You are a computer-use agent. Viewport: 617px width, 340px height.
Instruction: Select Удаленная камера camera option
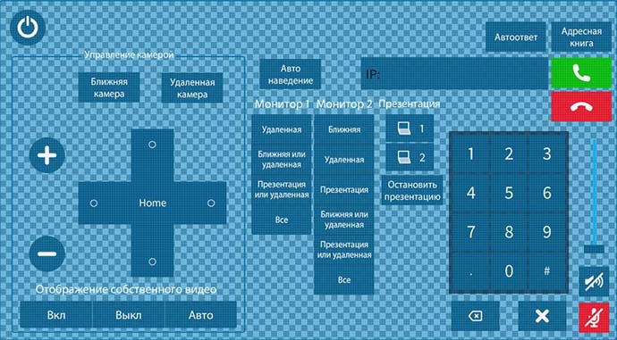(192, 88)
